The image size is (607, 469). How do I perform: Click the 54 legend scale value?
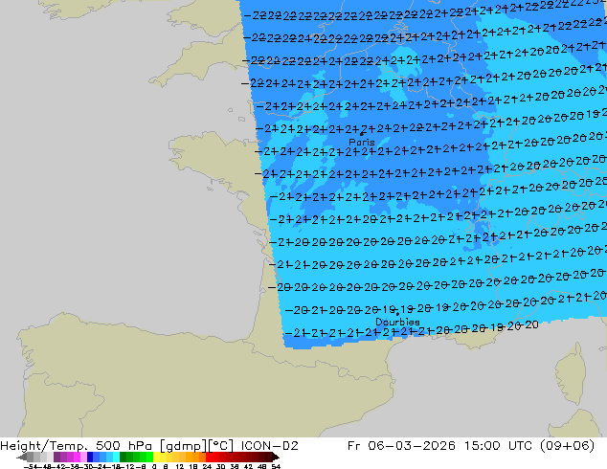pos(276,466)
